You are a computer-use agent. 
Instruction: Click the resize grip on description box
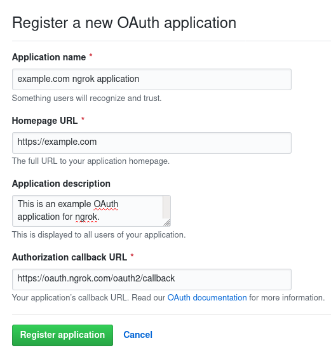click(167, 222)
